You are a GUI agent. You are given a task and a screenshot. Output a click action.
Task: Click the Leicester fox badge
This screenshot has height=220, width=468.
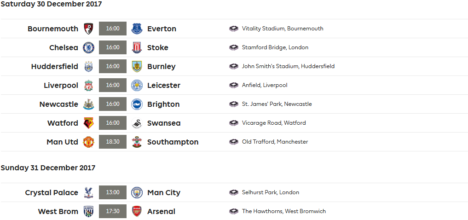point(137,85)
